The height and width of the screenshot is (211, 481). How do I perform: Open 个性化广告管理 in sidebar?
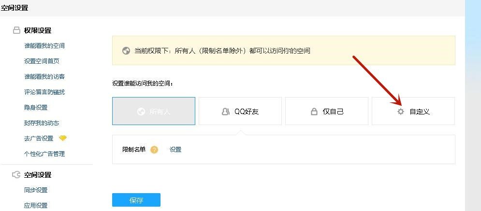click(44, 154)
